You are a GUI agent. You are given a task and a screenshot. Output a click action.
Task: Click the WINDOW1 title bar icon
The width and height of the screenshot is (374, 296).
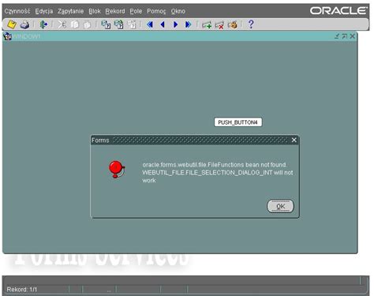(8, 36)
